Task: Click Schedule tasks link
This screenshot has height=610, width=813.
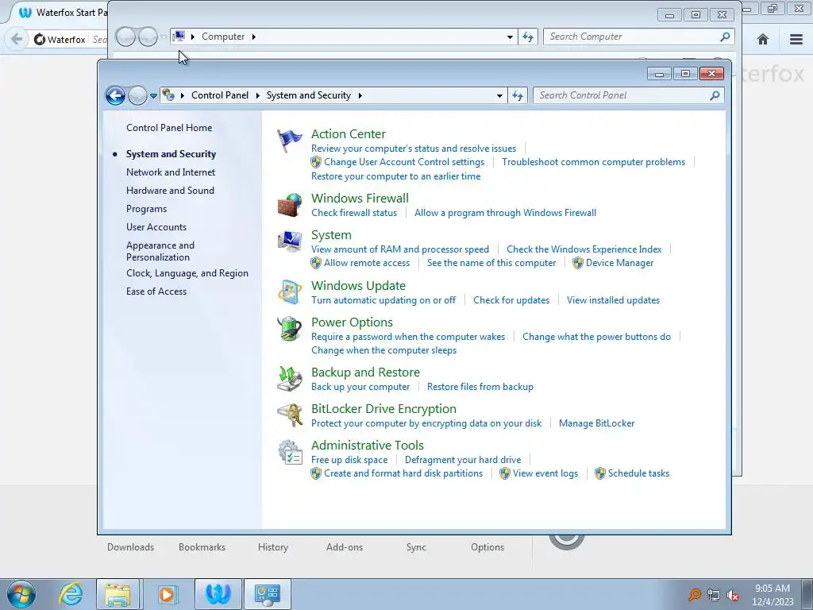Action: [x=639, y=473]
